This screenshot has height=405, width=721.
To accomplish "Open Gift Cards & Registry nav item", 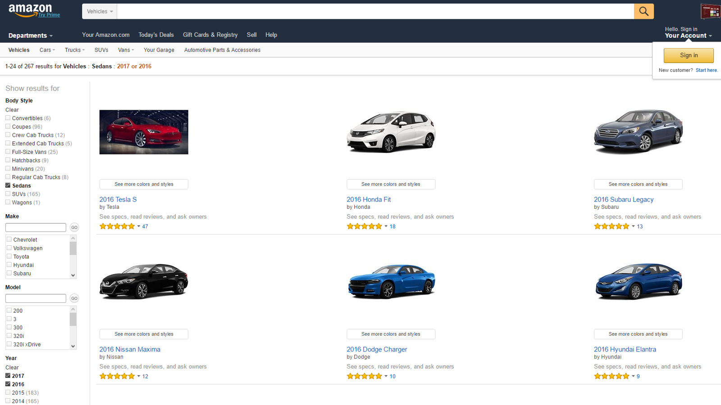I will pyautogui.click(x=210, y=35).
